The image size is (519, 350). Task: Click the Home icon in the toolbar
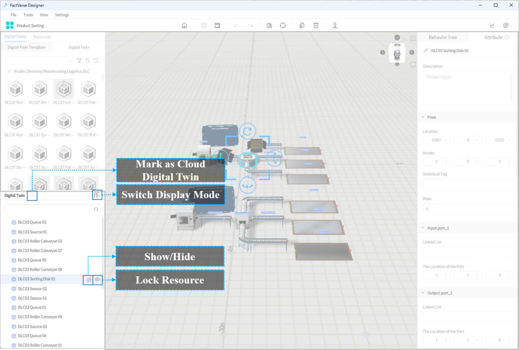point(184,25)
